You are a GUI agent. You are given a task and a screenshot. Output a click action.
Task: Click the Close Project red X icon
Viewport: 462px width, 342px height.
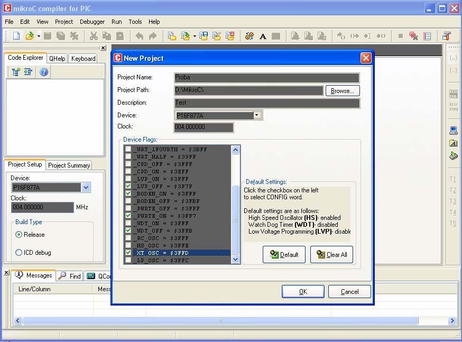pos(230,36)
